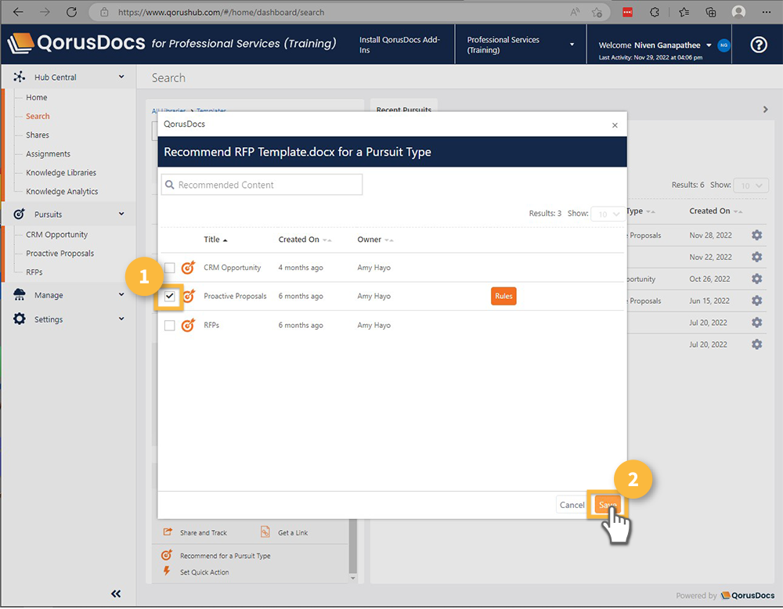Viewport: 783px width, 609px height.
Task: Open gear menu for Oct 26, 2022 row
Action: 757,279
